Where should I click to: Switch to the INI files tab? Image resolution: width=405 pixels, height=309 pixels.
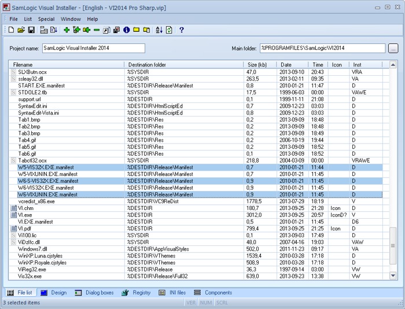[172, 293]
